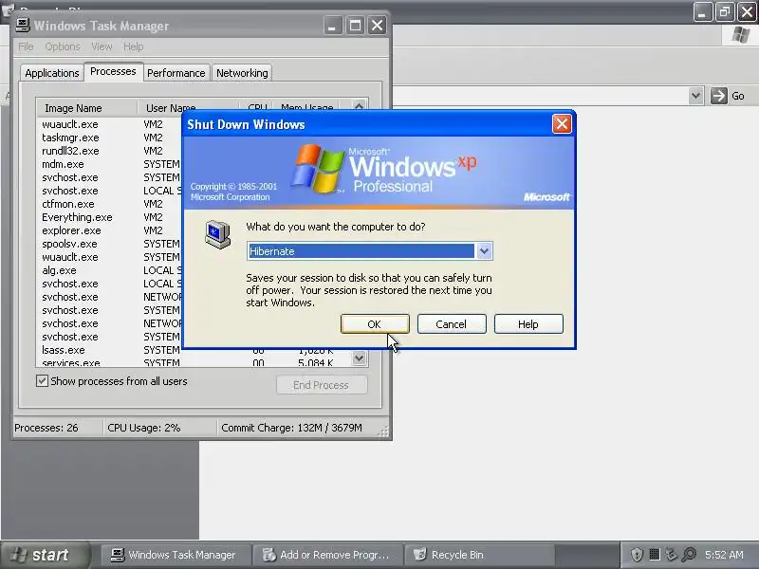759x569 pixels.
Task: Sort processes by Image Name column
Action: 87,108
